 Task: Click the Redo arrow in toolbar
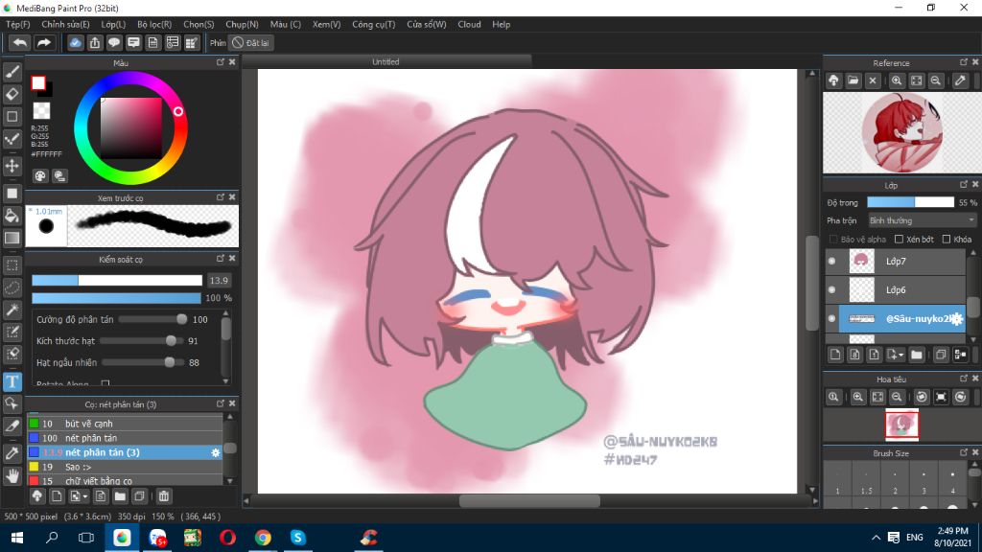[x=44, y=42]
